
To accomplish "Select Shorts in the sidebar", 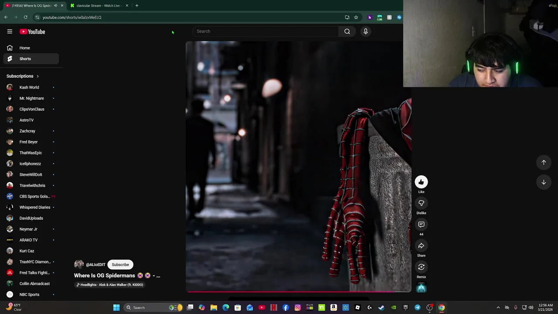I will [x=31, y=59].
